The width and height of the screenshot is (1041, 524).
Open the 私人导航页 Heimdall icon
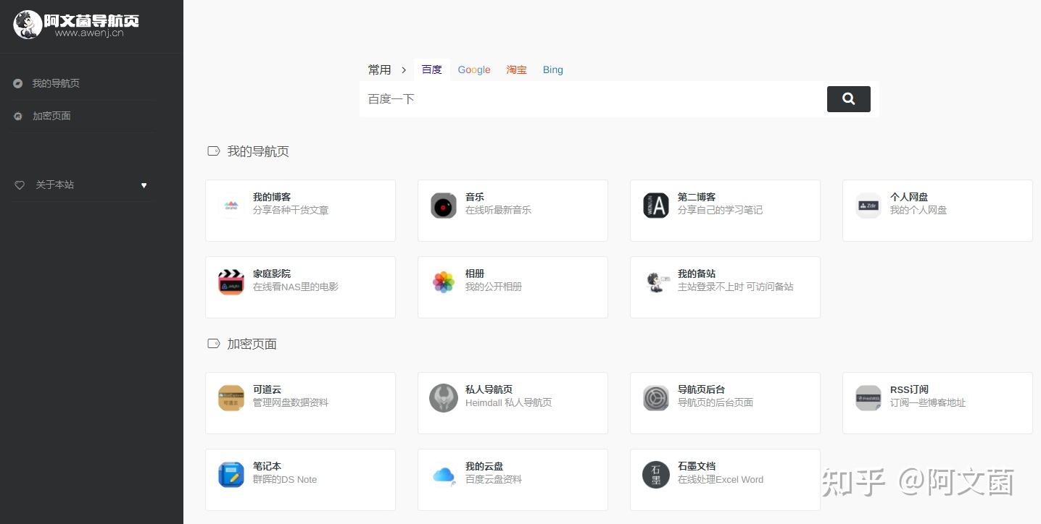[x=444, y=398]
